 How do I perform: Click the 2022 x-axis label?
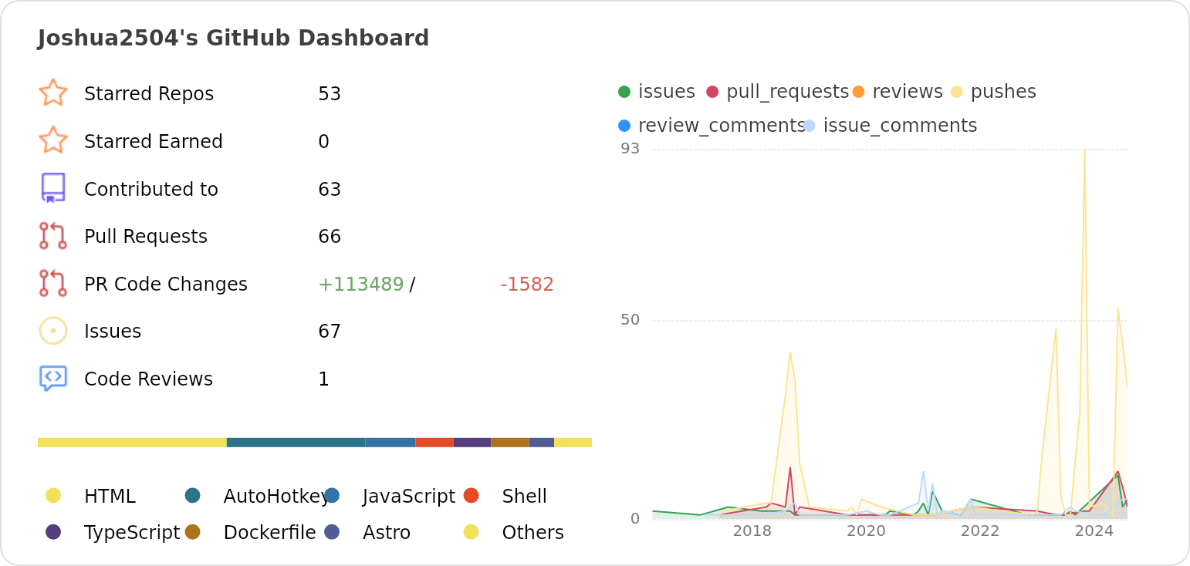980,531
